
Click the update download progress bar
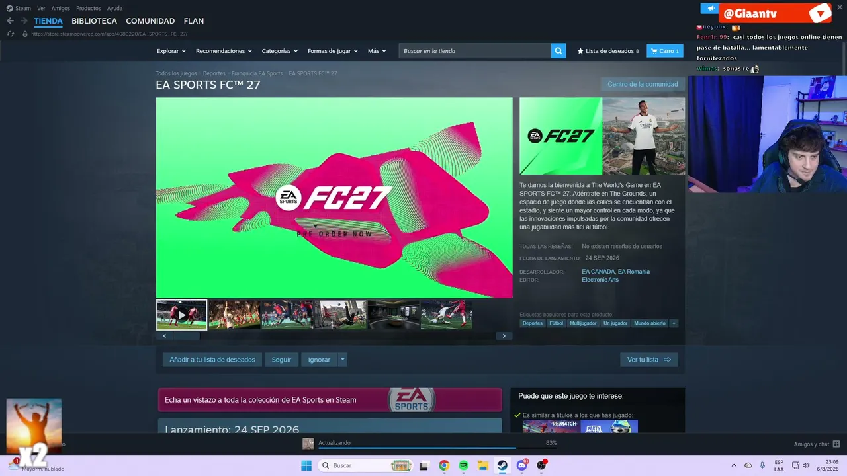click(437, 448)
